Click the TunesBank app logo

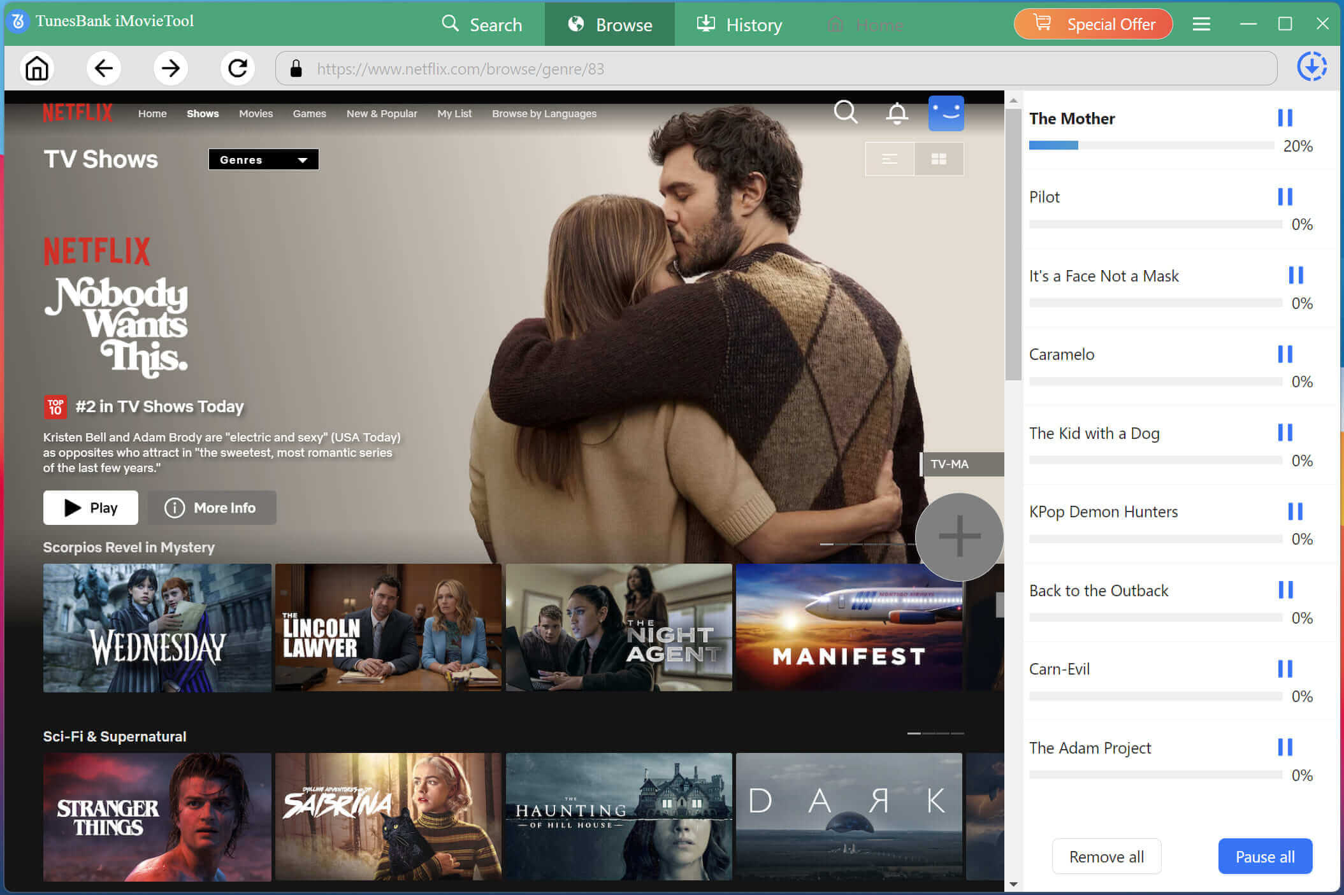coord(18,21)
